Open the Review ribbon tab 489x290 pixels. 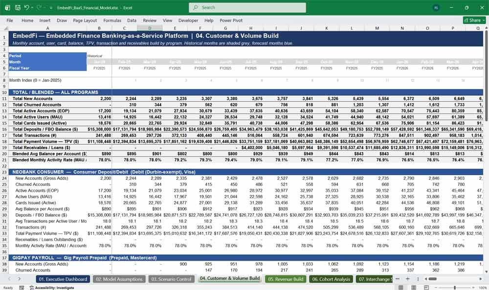150,20
